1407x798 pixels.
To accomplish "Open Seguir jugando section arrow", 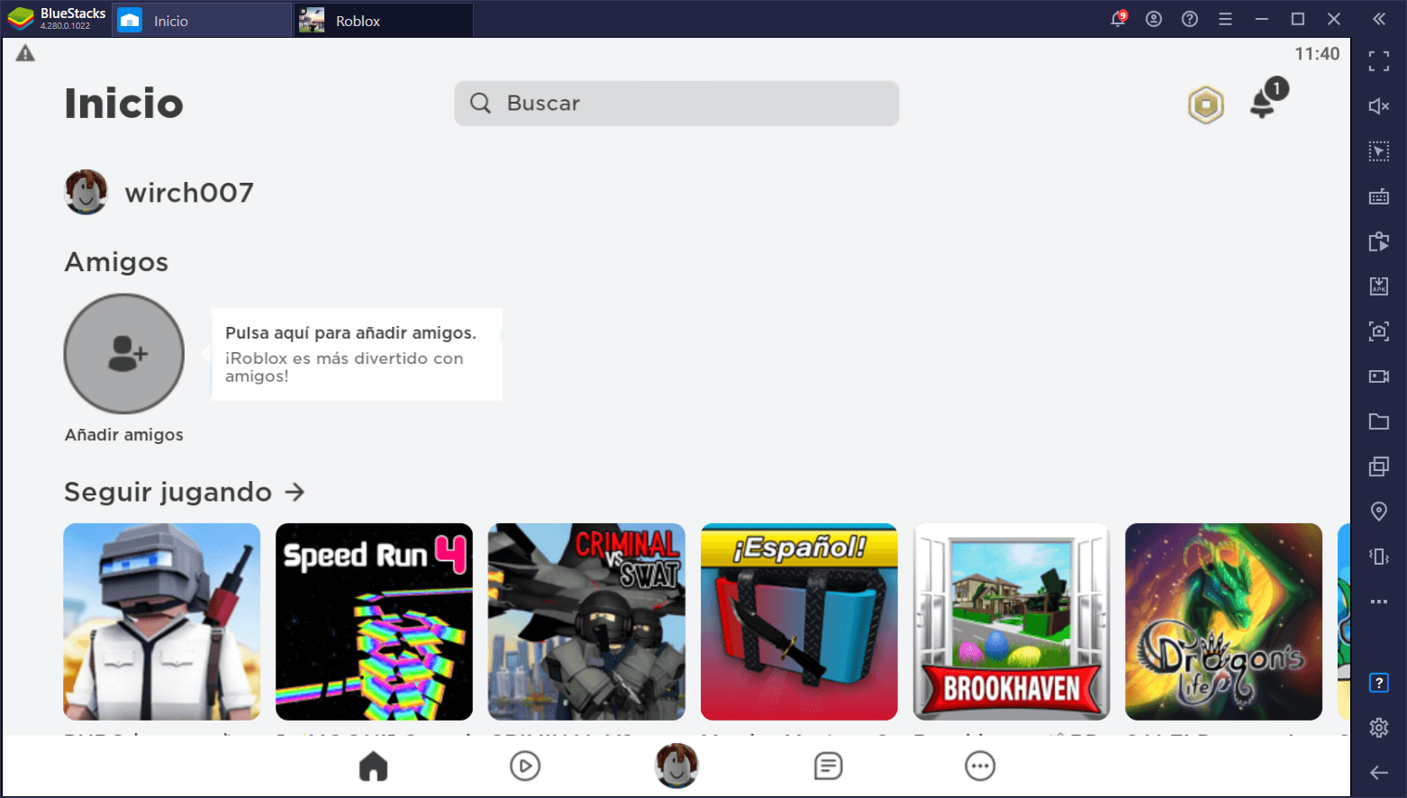I will [295, 492].
